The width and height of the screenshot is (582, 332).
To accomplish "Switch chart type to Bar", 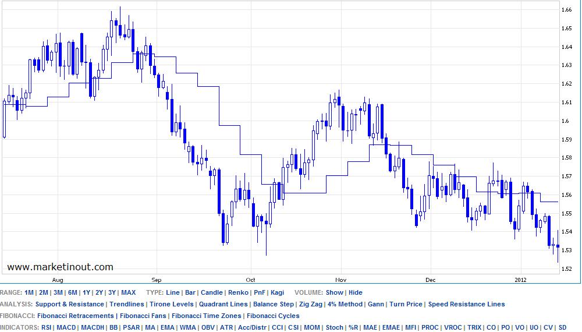I will 190,292.
